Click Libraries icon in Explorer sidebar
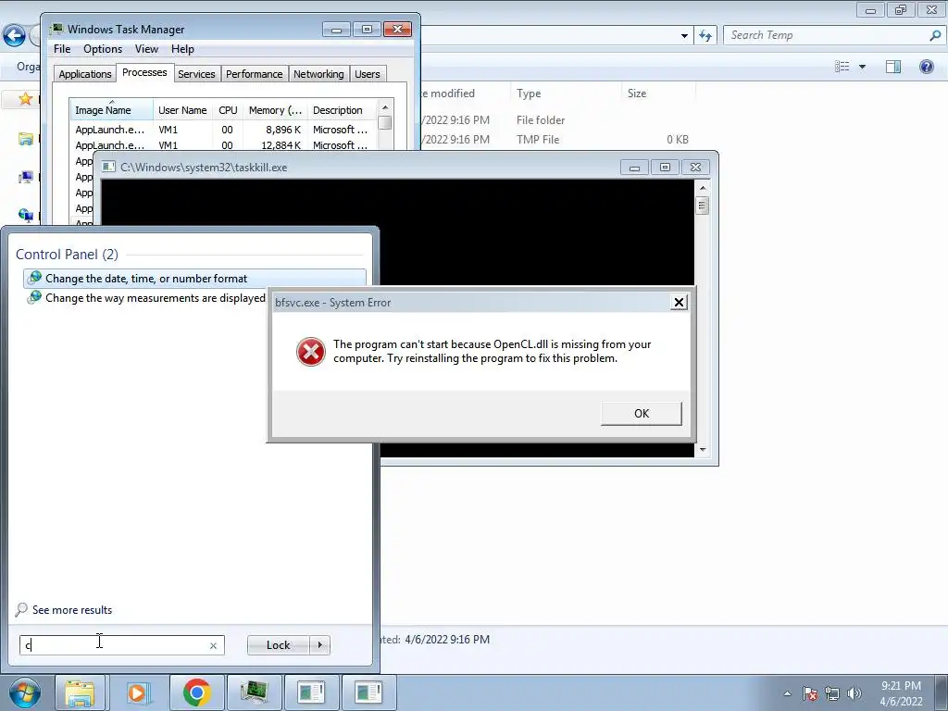 tap(25, 139)
